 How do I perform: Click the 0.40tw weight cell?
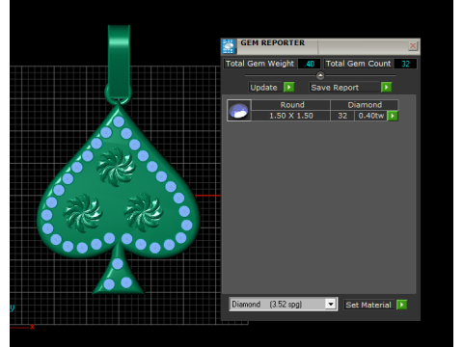click(x=371, y=116)
